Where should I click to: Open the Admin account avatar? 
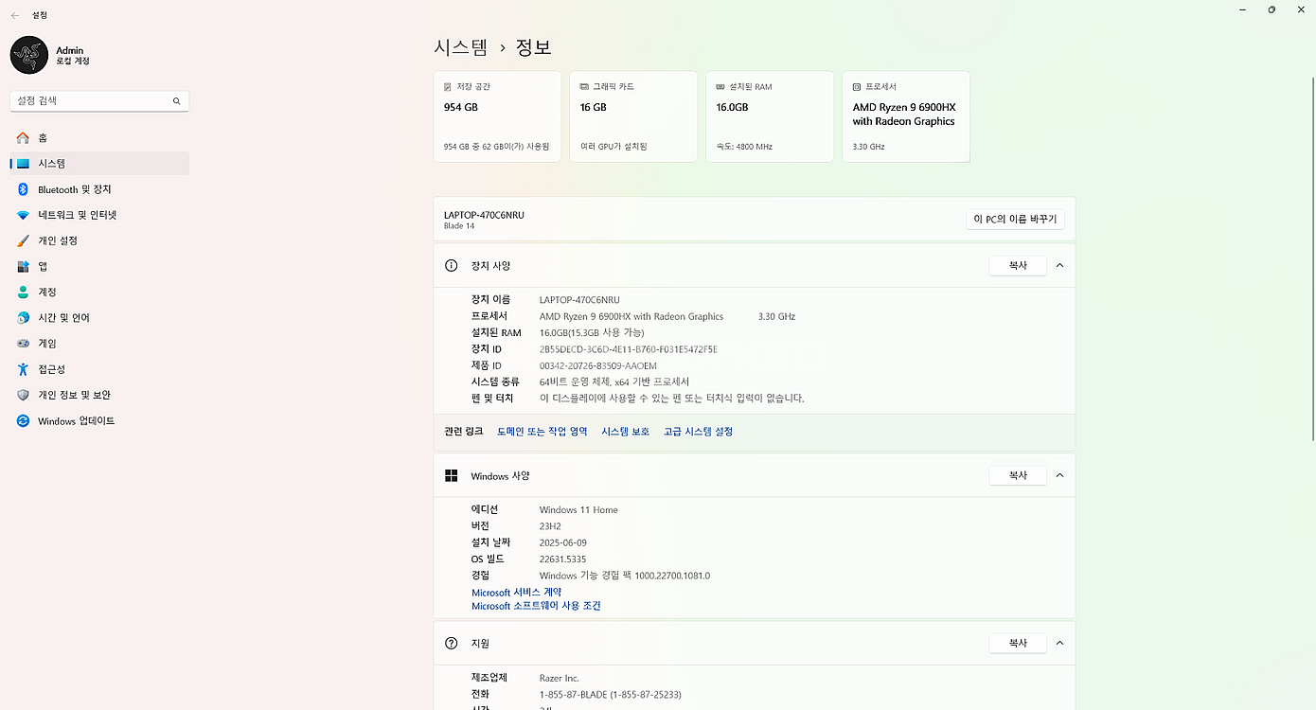point(29,55)
